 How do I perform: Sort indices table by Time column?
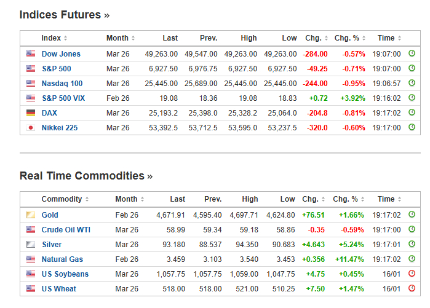[x=389, y=38]
